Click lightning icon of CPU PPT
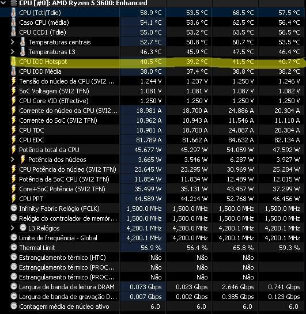Image resolution: width=306 pixels, height=314 pixels. tap(13, 199)
